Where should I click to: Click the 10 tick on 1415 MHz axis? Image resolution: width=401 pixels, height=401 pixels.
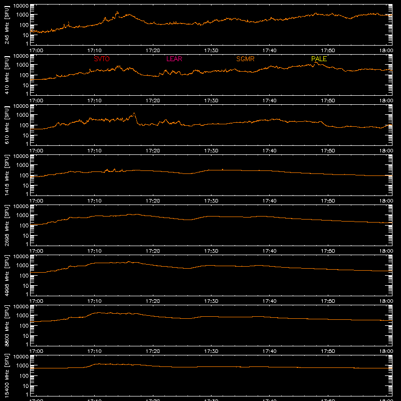[x=26, y=185]
